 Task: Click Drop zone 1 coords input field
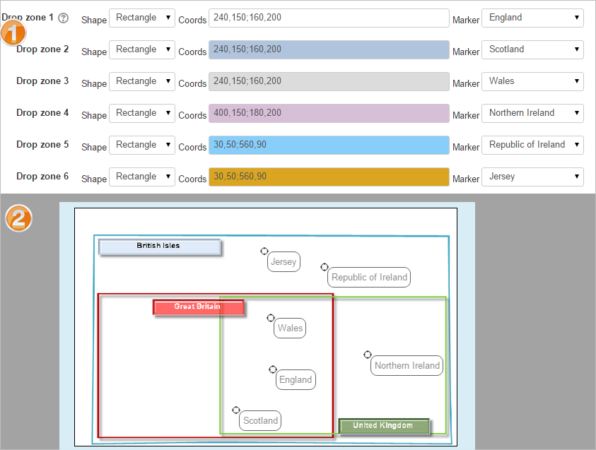329,18
